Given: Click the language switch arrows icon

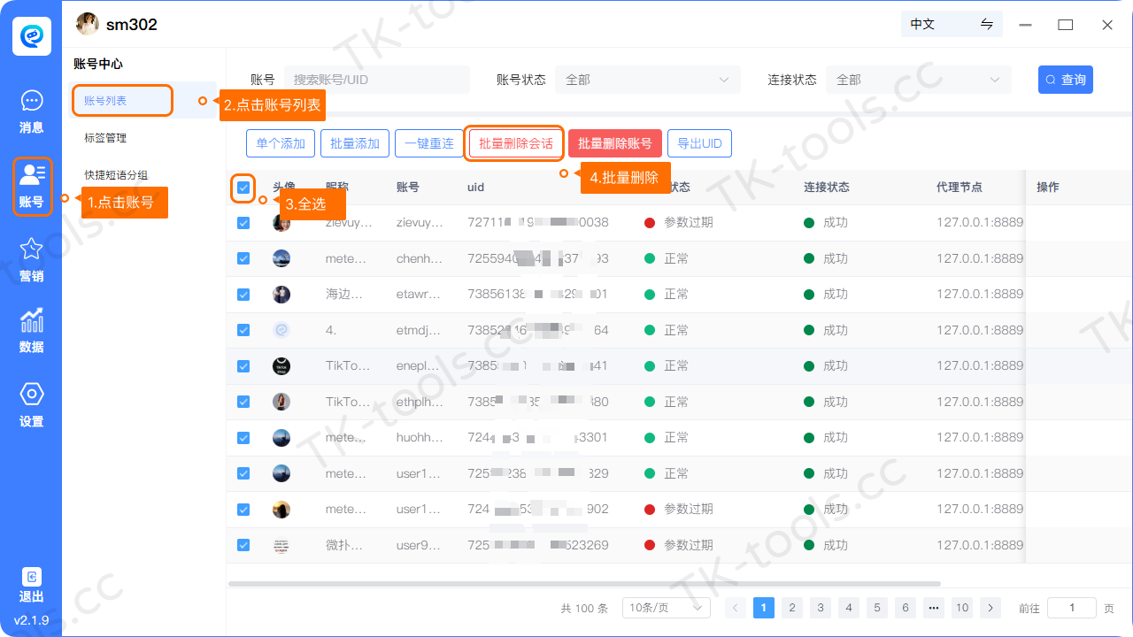Looking at the screenshot, I should click(987, 24).
